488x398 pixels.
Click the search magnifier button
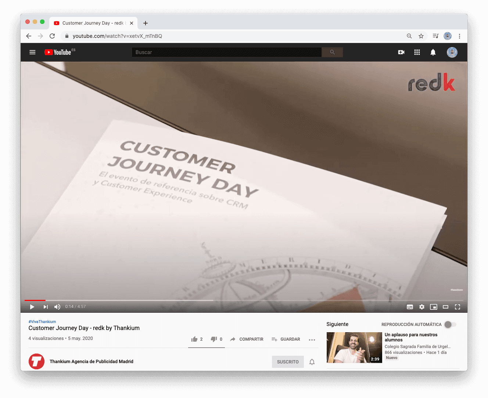332,52
